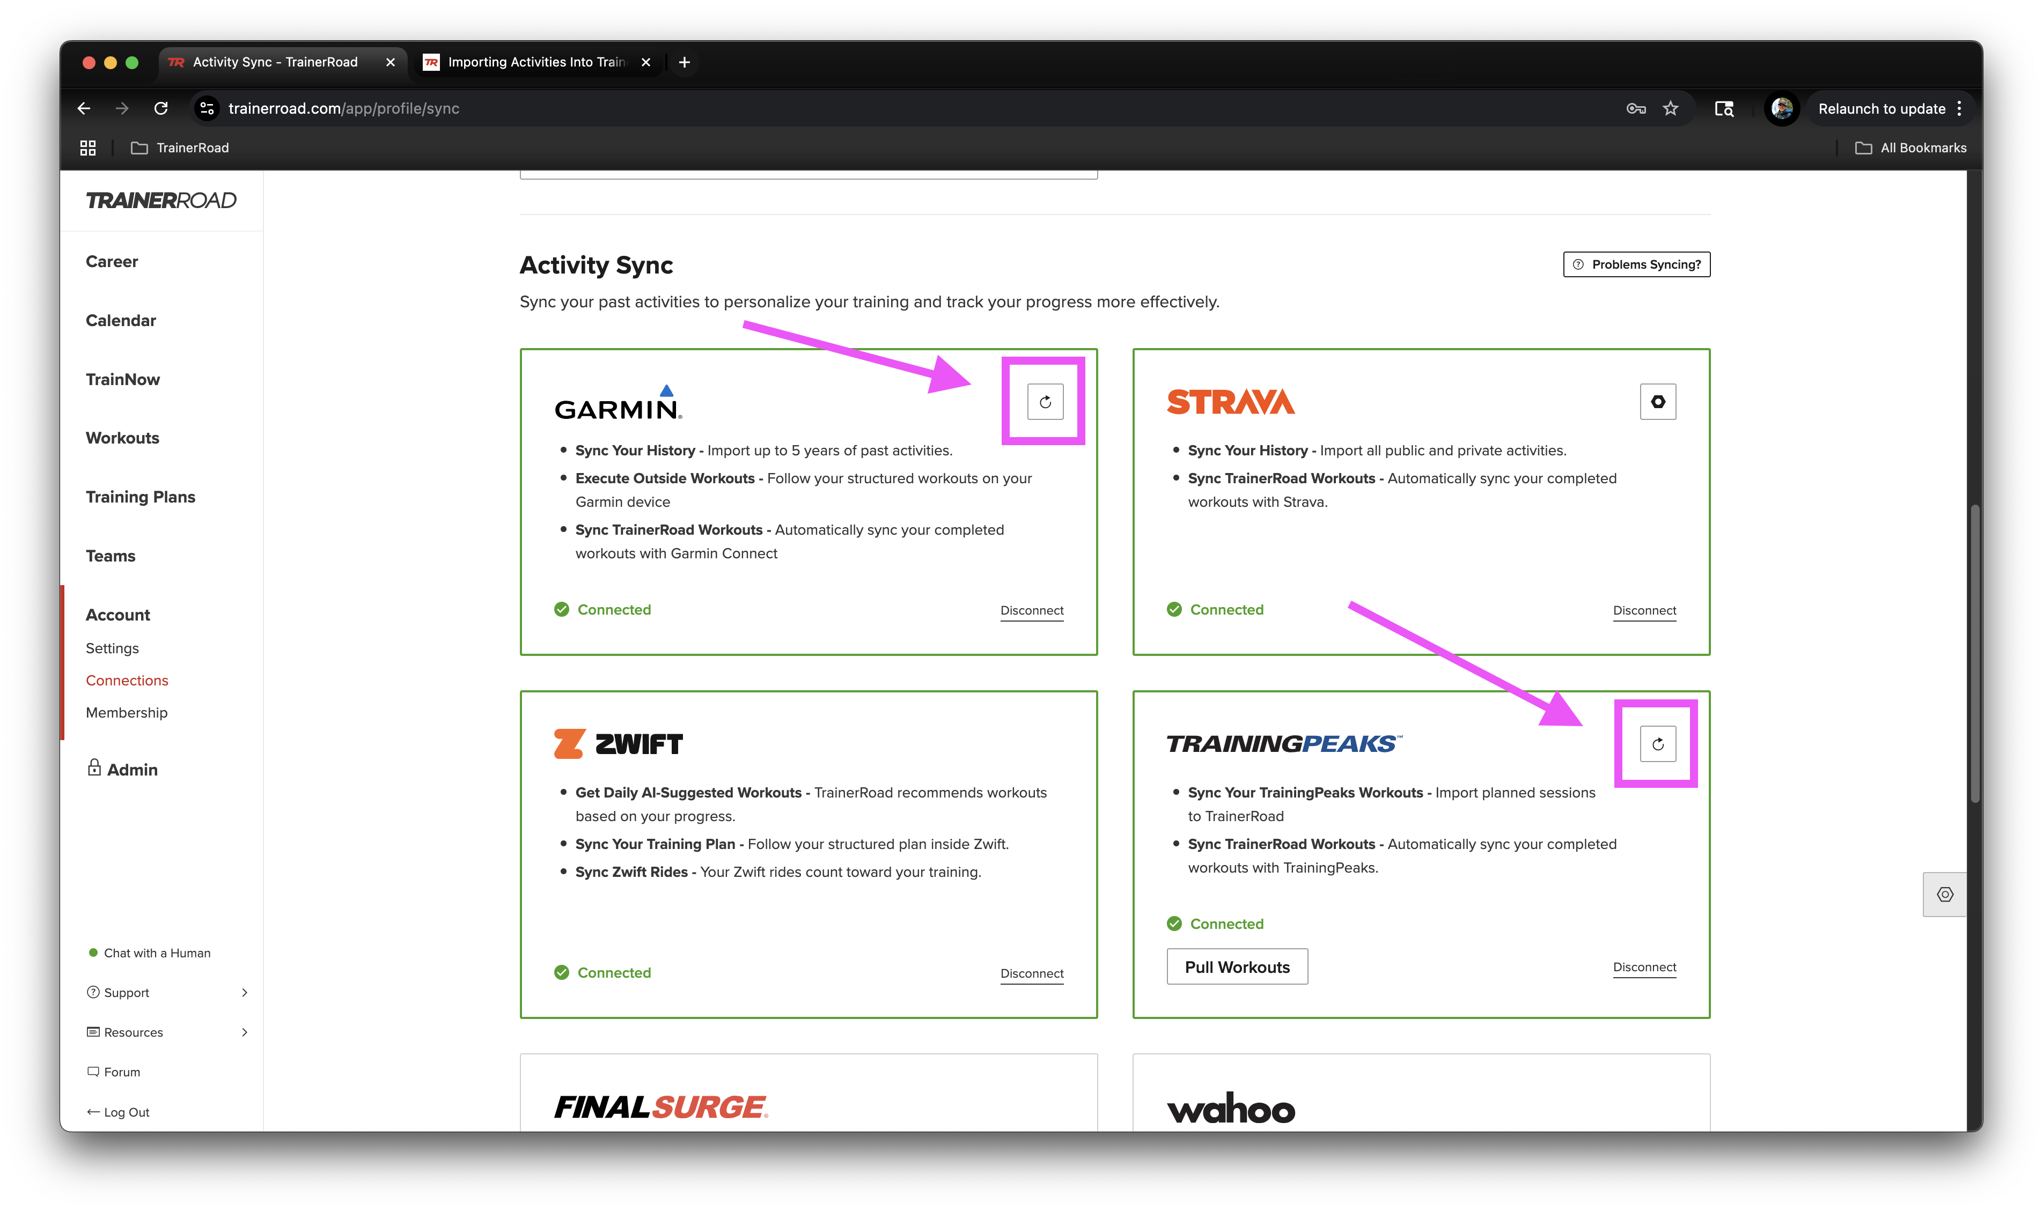Click Zwift Connected status text
This screenshot has height=1211, width=2043.
pos(614,973)
